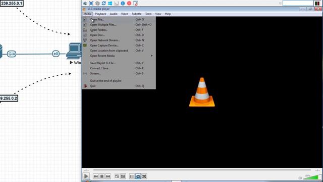
Task: Click the leftmost console toolbar icon
Action: click(85, 4)
